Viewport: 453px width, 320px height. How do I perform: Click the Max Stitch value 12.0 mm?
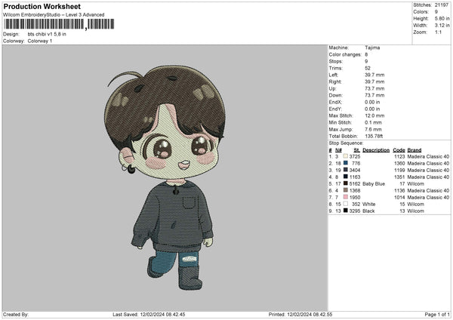point(374,115)
